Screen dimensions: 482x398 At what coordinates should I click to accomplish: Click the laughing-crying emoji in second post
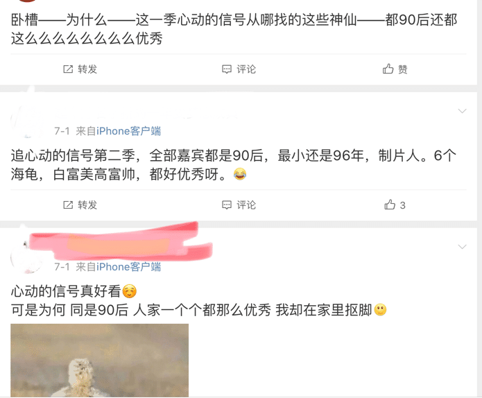coord(240,174)
